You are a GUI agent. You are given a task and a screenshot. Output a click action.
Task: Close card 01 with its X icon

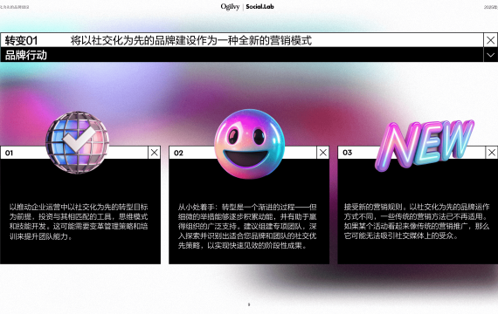point(155,153)
